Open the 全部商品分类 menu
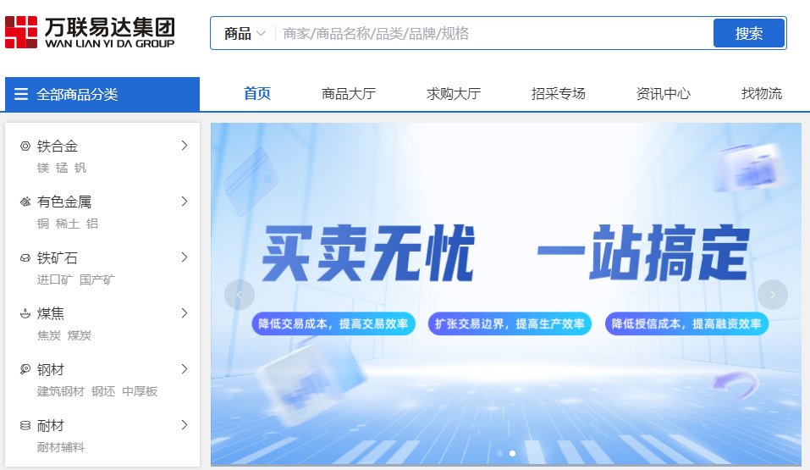 point(102,94)
